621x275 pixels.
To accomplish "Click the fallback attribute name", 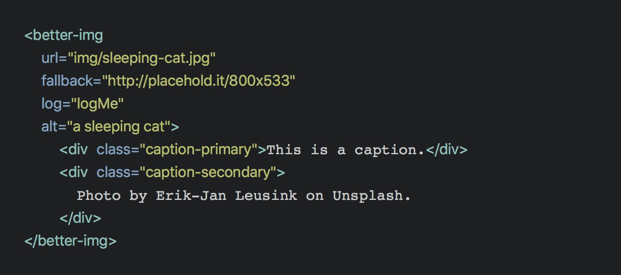I will [67, 81].
